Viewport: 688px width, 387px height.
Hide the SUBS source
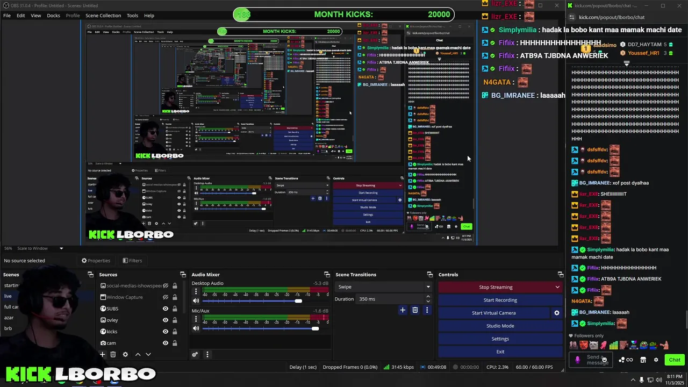[166, 309]
